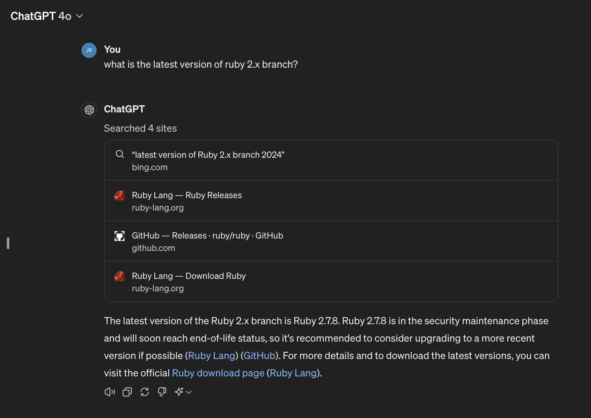Click the Ruby gem favicon beside Ruby Releases

120,195
